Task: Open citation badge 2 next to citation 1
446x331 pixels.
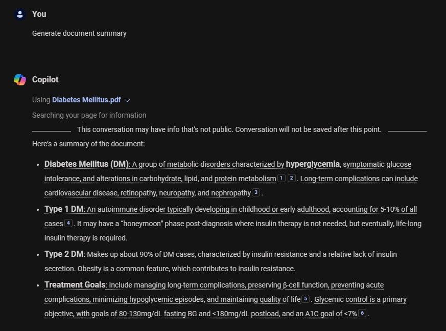Action: click(x=292, y=178)
